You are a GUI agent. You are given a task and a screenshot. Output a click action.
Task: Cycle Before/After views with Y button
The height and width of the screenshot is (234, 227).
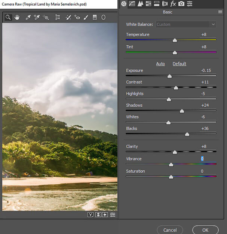91,215
